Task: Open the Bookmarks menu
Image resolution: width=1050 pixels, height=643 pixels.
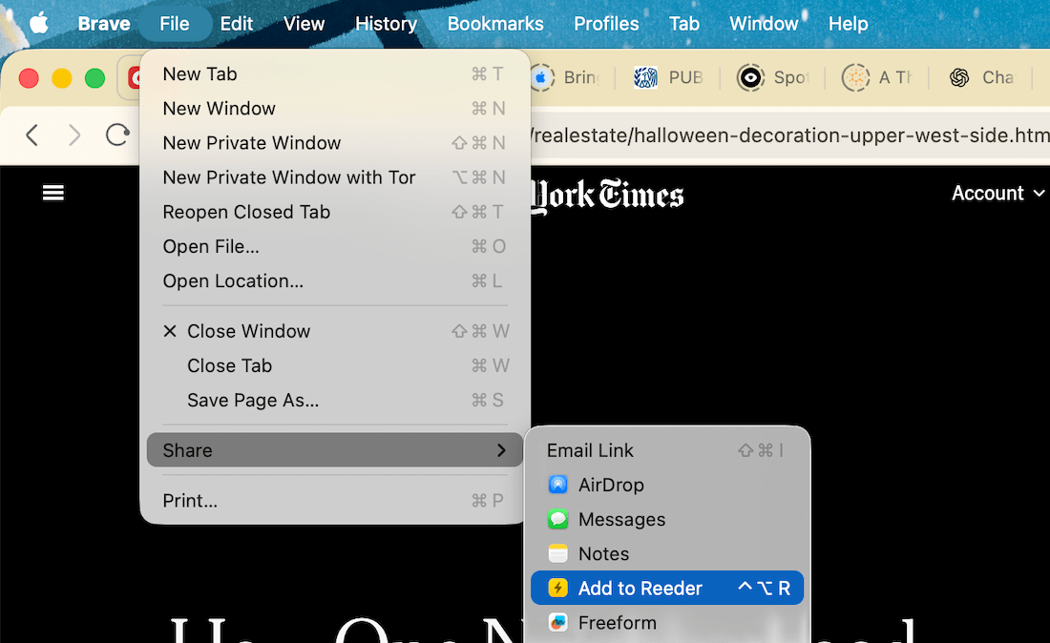Action: pos(495,24)
